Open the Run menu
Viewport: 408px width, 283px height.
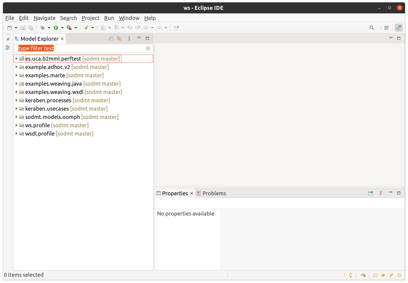pos(109,18)
